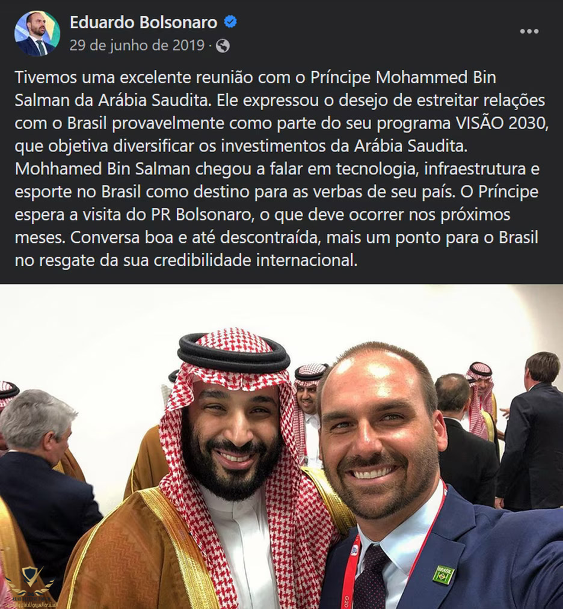Open the post timestamp 29 de junho de 2019
This screenshot has width=563, height=609.
point(137,46)
